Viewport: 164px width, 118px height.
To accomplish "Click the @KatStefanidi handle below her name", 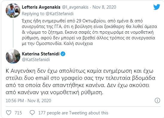I will (36, 60).
